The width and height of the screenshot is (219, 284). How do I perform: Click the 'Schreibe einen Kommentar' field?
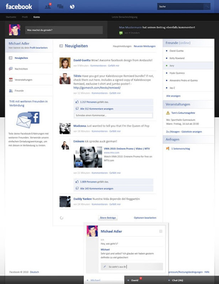pos(113,115)
